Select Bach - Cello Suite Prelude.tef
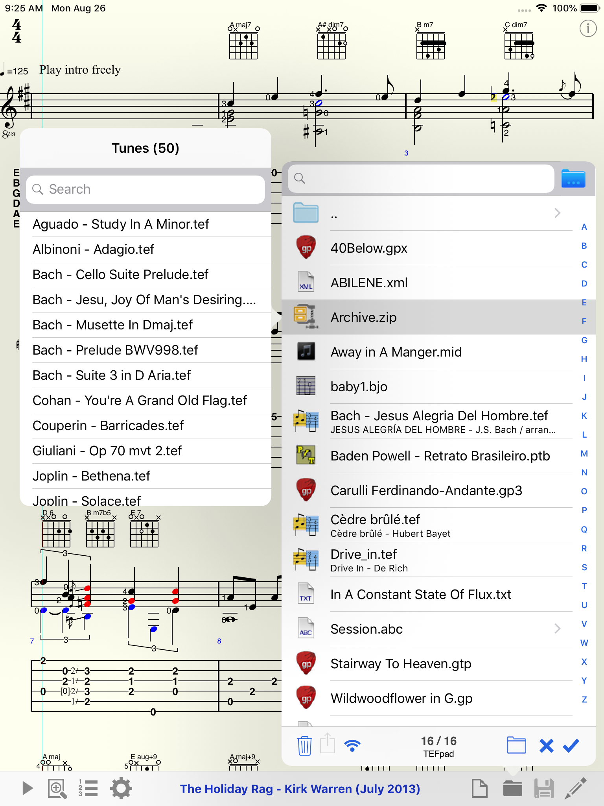The width and height of the screenshot is (604, 806). coord(145,275)
